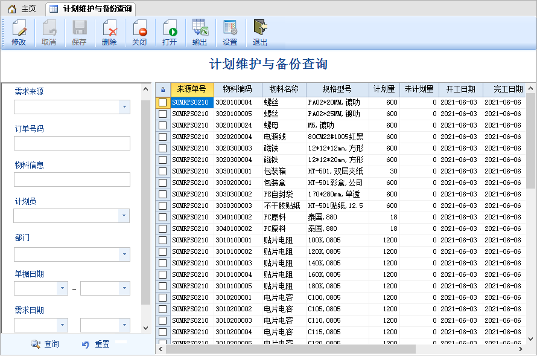
Task: Sort by 未计划量 column header
Action: 419,89
